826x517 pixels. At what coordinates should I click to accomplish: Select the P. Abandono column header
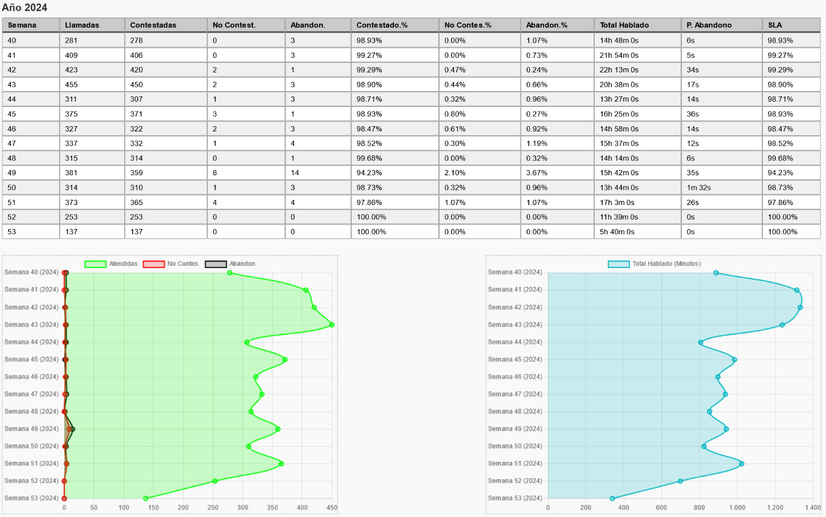pyautogui.click(x=709, y=25)
